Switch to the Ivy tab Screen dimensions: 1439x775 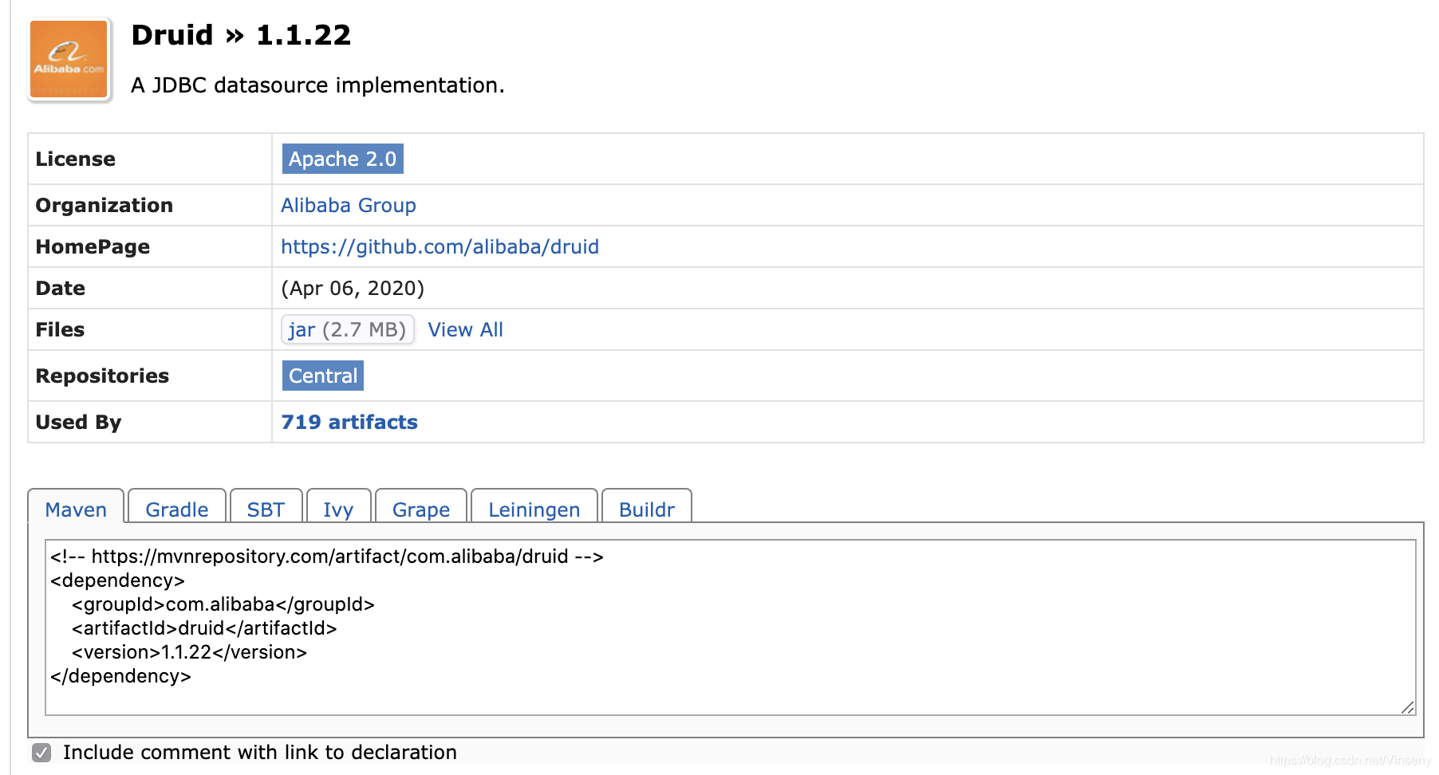(x=338, y=509)
